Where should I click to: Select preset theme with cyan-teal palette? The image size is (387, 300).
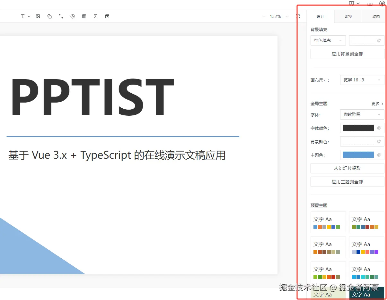pyautogui.click(x=367, y=272)
